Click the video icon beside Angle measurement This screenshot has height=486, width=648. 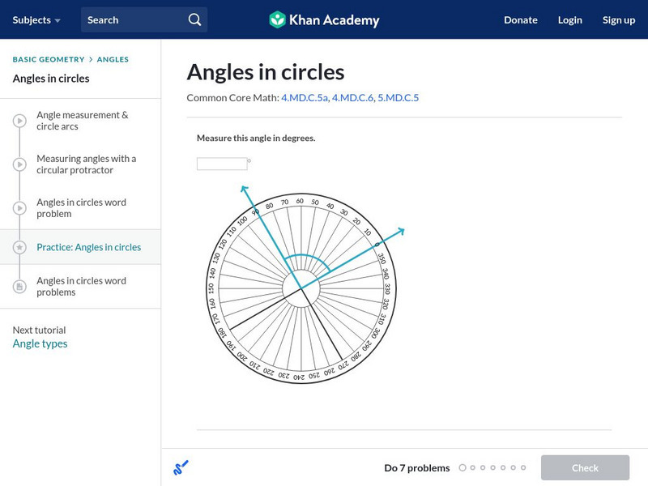click(x=19, y=121)
